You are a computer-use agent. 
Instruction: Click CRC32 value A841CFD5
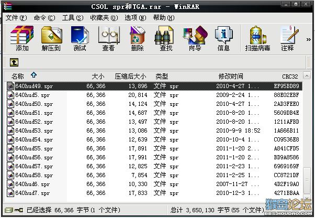point(286,148)
